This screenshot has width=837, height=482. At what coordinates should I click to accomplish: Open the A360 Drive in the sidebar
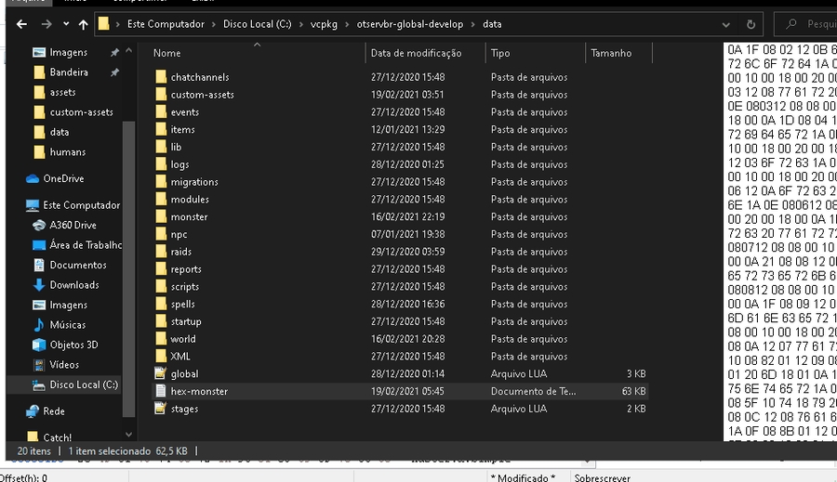pos(73,225)
